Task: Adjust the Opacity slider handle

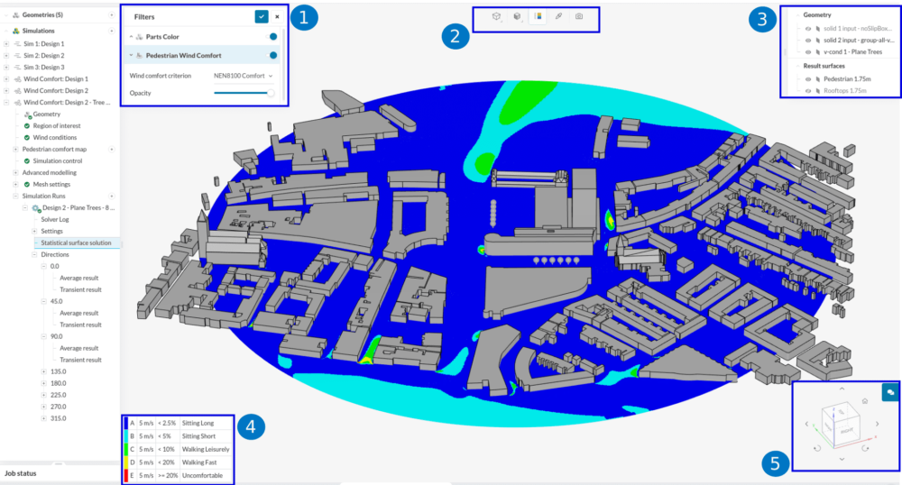Action: click(x=270, y=93)
